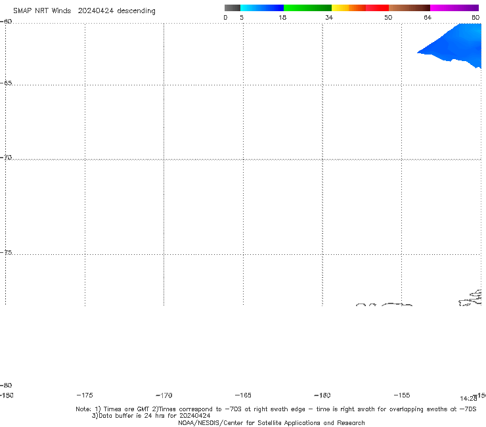Click the '-65' latitude axis label

pyautogui.click(x=6, y=83)
